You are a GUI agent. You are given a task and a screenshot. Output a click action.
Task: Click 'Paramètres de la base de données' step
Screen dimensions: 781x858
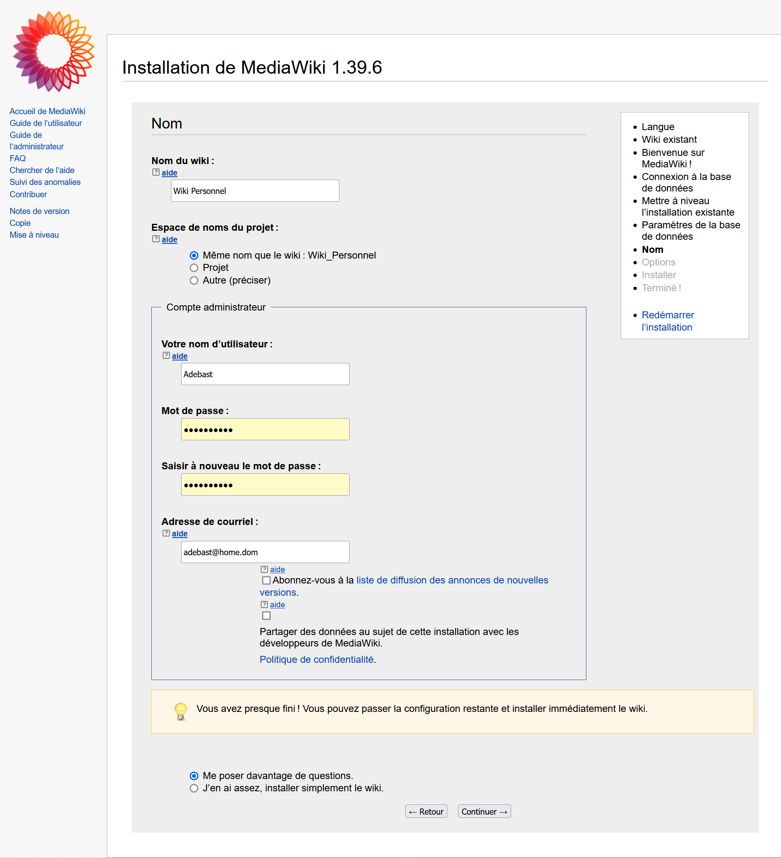[x=691, y=231]
